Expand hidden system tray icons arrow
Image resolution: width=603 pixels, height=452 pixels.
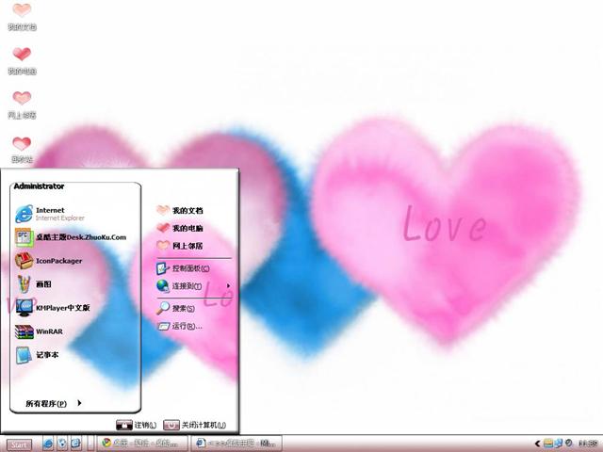[538, 444]
